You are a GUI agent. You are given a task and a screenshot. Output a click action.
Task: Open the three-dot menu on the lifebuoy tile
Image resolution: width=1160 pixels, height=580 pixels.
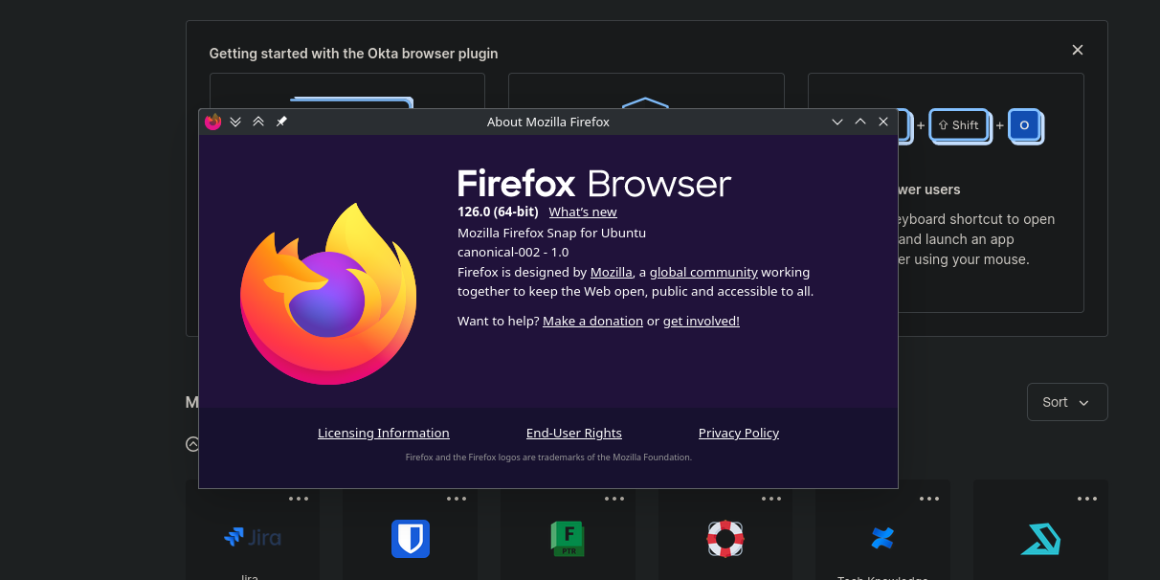click(771, 499)
